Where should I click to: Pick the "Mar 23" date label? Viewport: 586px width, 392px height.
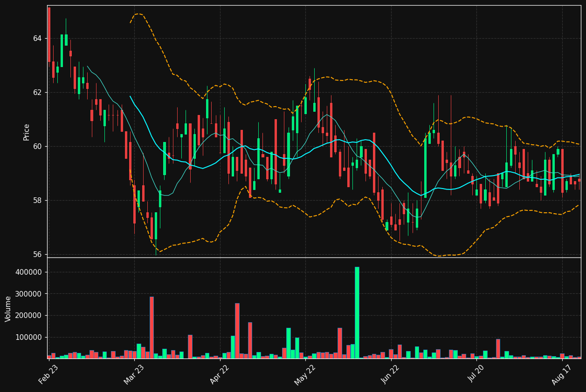133,374
